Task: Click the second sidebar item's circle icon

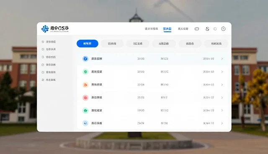Action: (43, 49)
